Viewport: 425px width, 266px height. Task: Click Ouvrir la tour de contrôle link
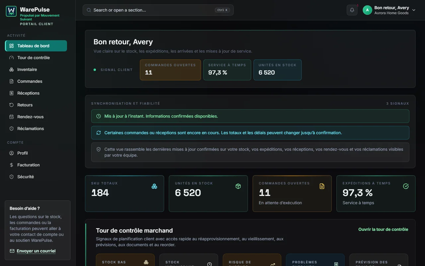click(383, 229)
